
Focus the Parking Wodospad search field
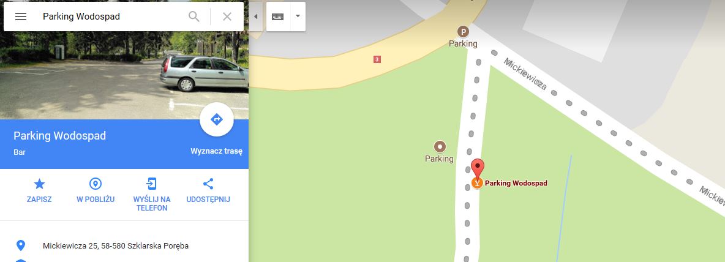click(x=111, y=17)
